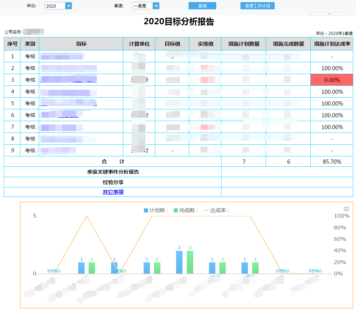Open the quarter dropdown arrow
356x309 pixels.
point(156,6)
